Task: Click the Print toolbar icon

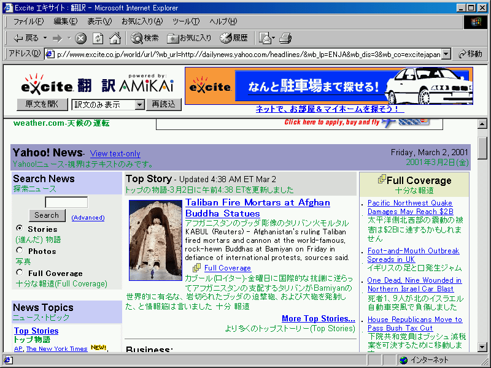Action: click(285, 38)
